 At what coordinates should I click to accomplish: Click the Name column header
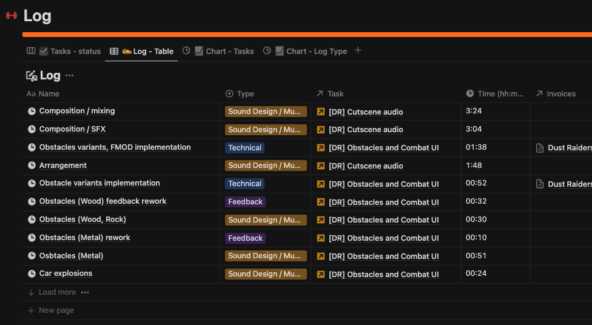(x=42, y=93)
